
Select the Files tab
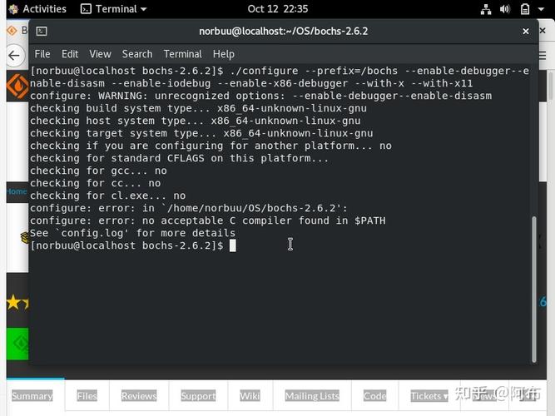point(87,395)
